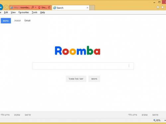
Task: Click the red security error icon
Action: tap(39, 8)
